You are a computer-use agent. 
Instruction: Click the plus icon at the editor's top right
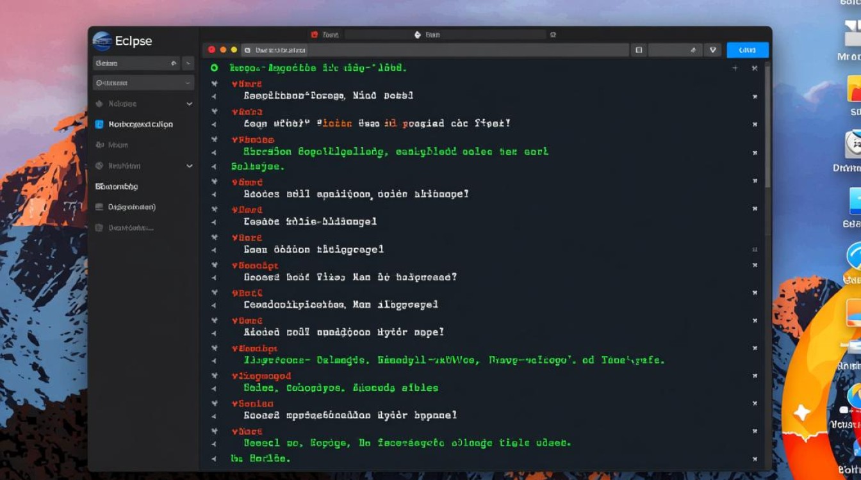click(x=735, y=68)
